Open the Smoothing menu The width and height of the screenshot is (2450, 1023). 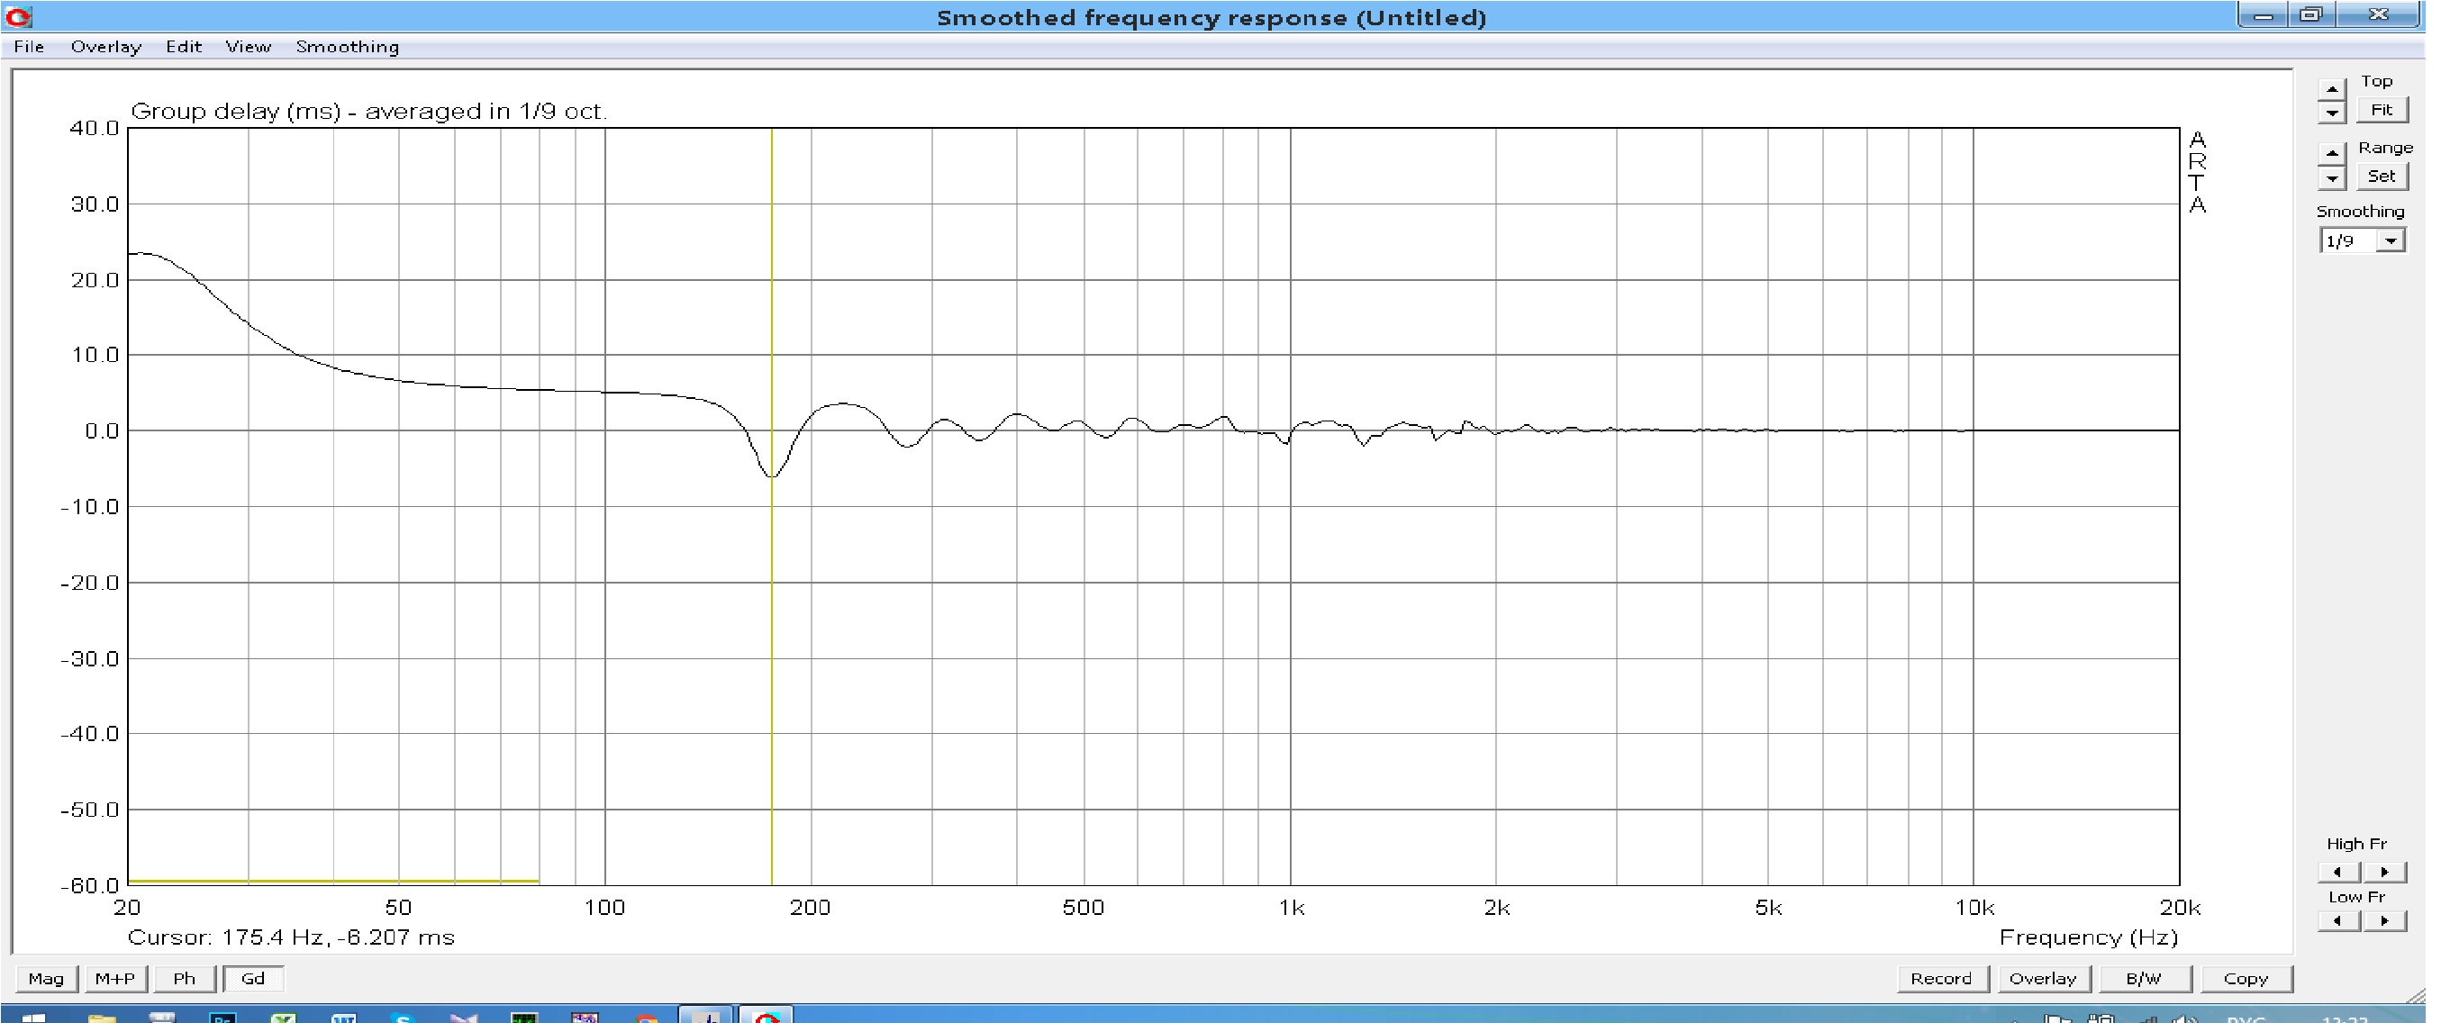click(347, 47)
